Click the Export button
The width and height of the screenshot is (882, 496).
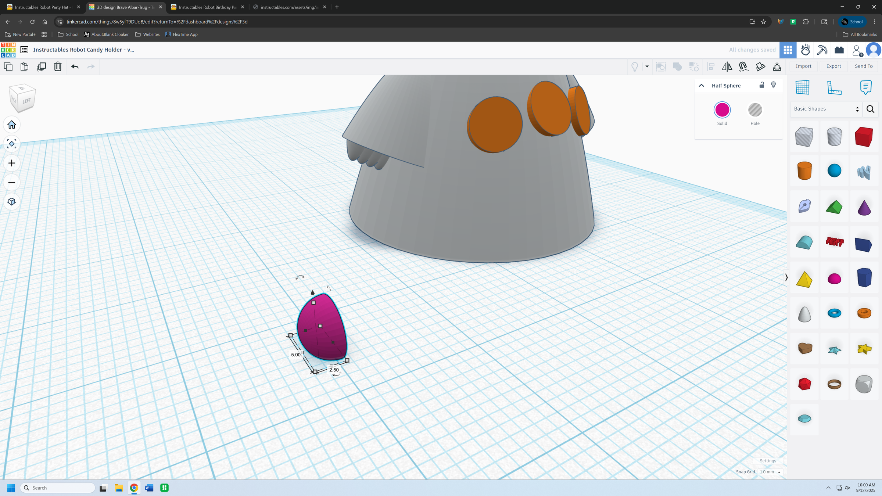pos(833,66)
